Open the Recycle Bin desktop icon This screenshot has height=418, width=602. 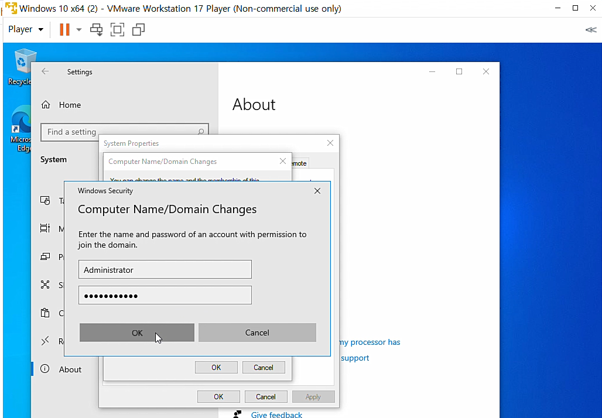tap(21, 67)
